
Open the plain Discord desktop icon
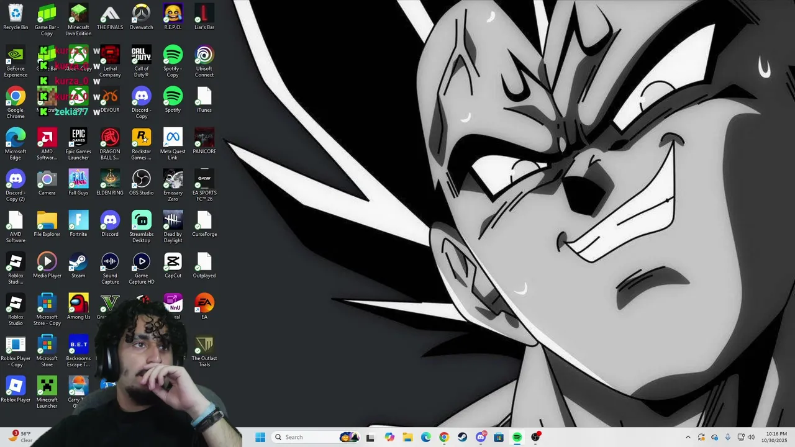tap(110, 223)
